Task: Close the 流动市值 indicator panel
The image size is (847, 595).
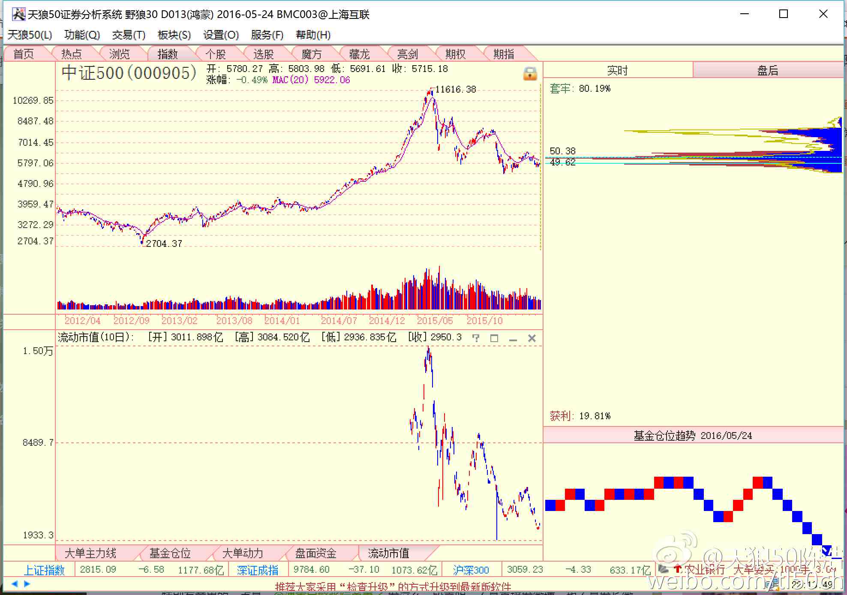Action: [x=532, y=338]
